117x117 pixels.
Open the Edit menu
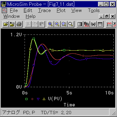(28, 11)
